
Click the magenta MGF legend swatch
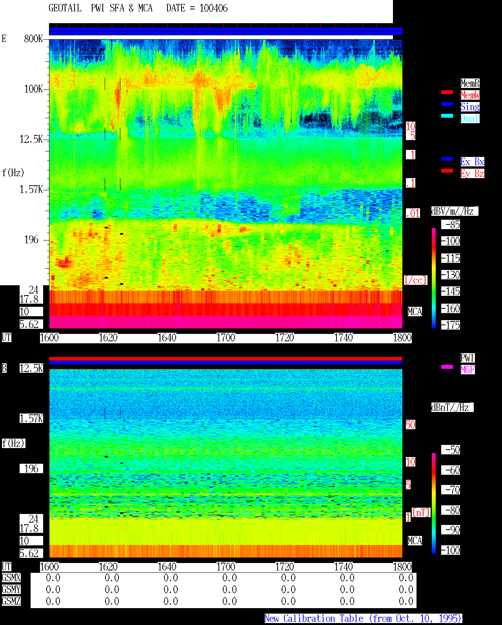coord(447,367)
